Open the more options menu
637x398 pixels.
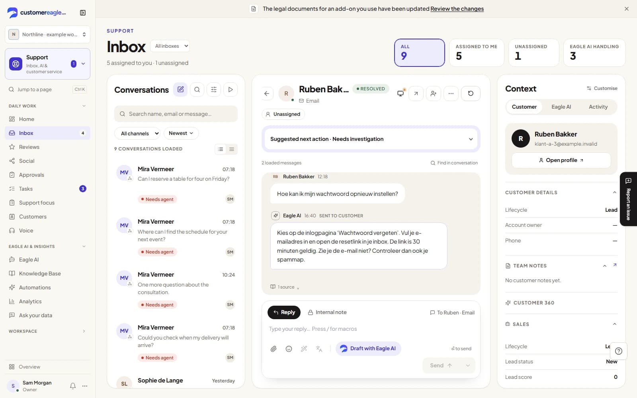(x=451, y=94)
